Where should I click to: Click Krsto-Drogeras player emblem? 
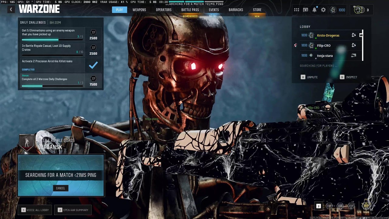[311, 35]
